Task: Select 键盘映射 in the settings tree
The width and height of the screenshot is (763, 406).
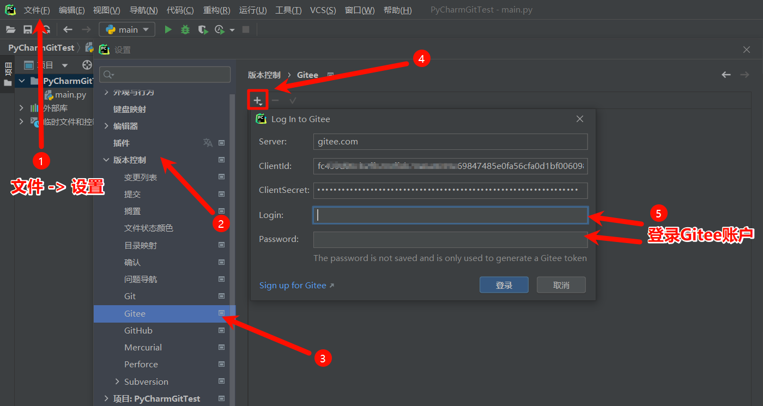Action: pyautogui.click(x=130, y=109)
